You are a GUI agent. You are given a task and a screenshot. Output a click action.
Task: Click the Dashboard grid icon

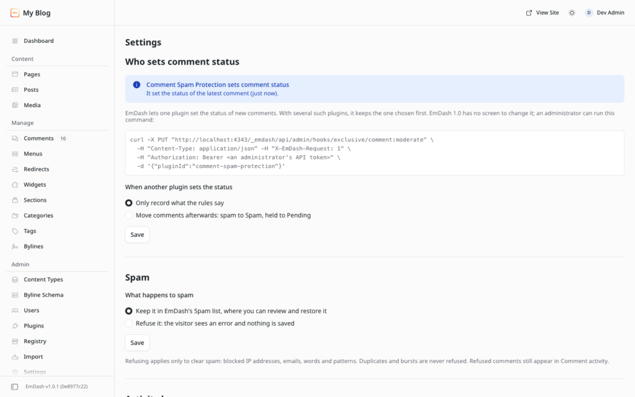15,41
